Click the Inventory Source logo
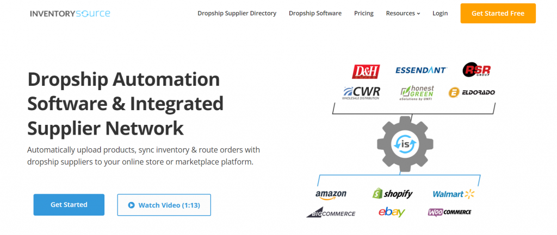Image resolution: width=557 pixels, height=235 pixels. (x=70, y=14)
